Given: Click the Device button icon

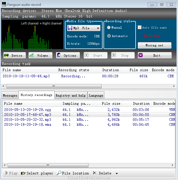Looking at the screenshot, I should click(6, 55).
